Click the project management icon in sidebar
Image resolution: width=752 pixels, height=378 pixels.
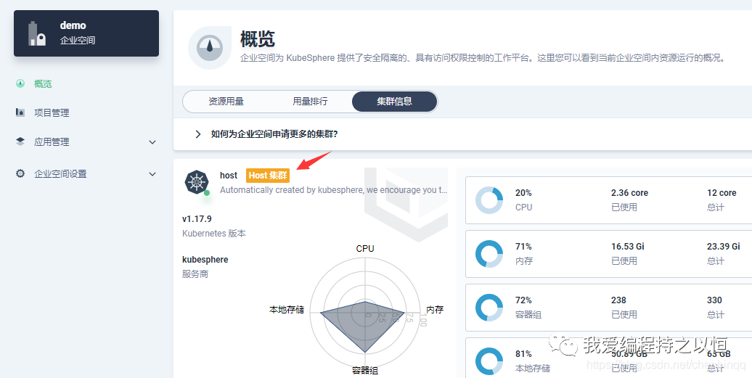click(x=20, y=112)
